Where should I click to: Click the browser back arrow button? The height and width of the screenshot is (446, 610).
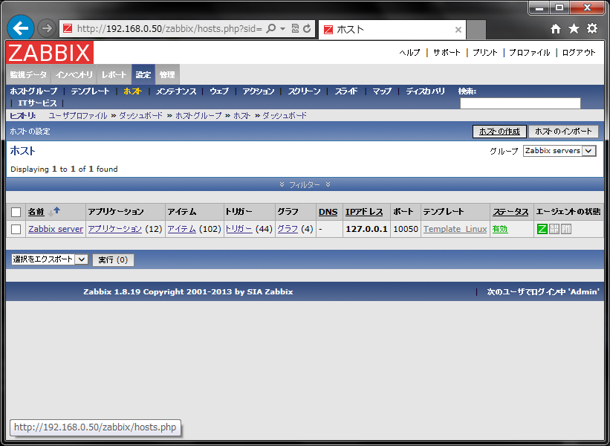(x=21, y=28)
